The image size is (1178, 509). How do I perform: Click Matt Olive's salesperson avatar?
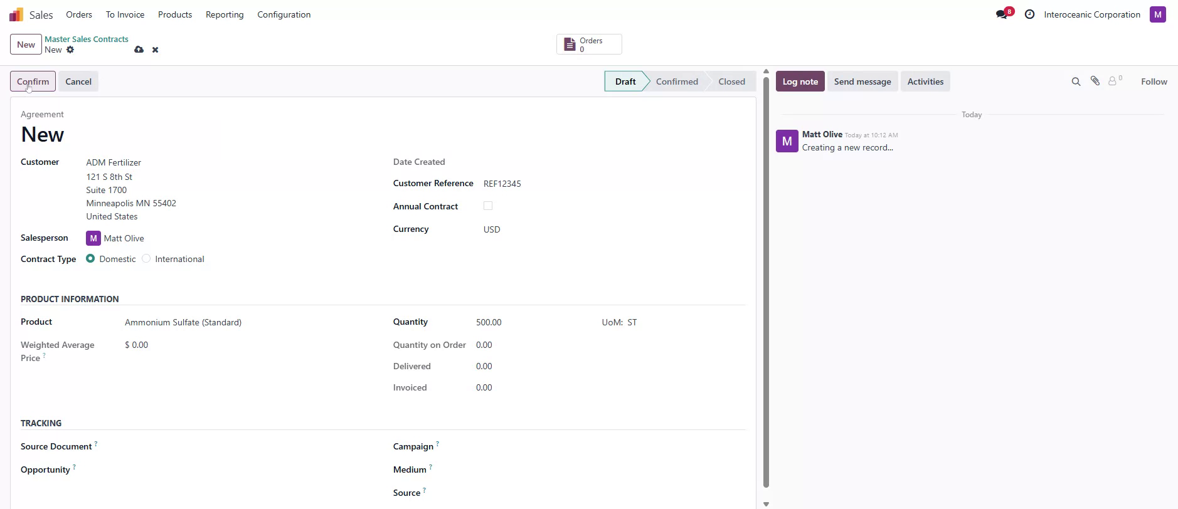pyautogui.click(x=93, y=238)
